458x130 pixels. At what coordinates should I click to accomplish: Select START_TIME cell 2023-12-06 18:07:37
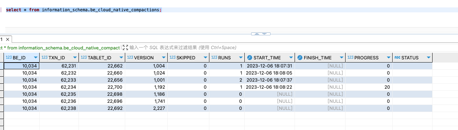point(269,80)
